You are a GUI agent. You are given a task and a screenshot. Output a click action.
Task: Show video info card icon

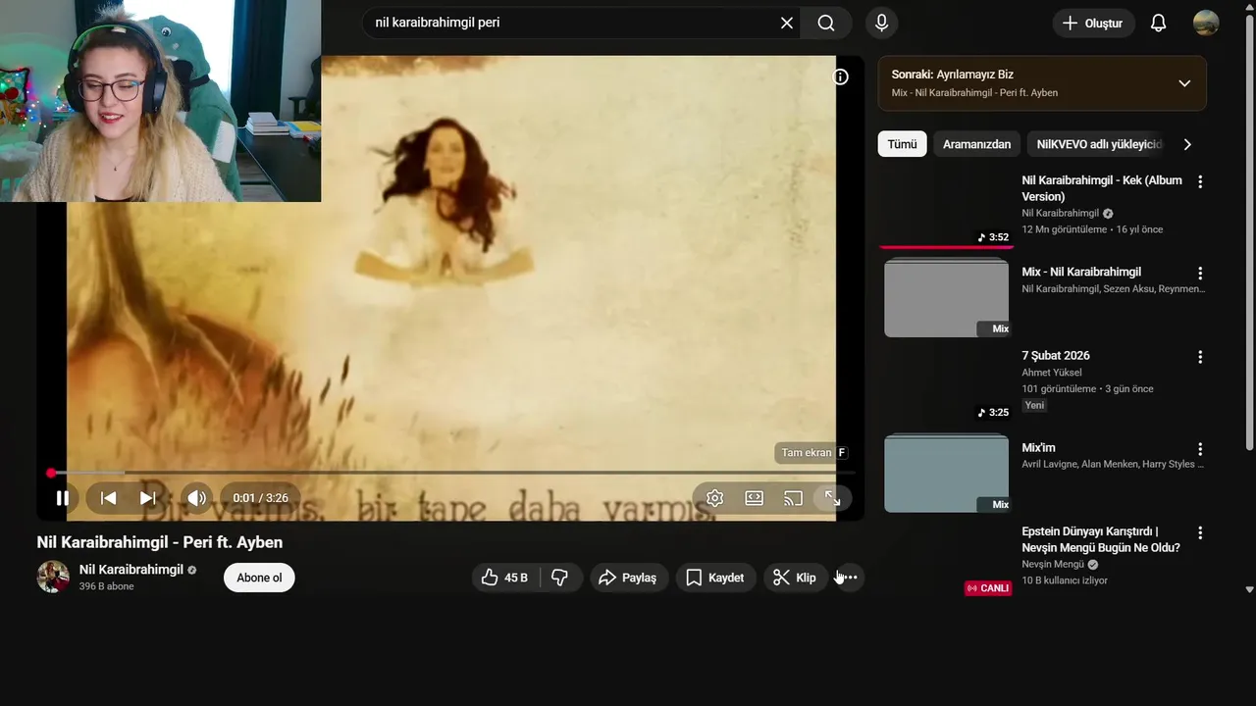coord(841,76)
